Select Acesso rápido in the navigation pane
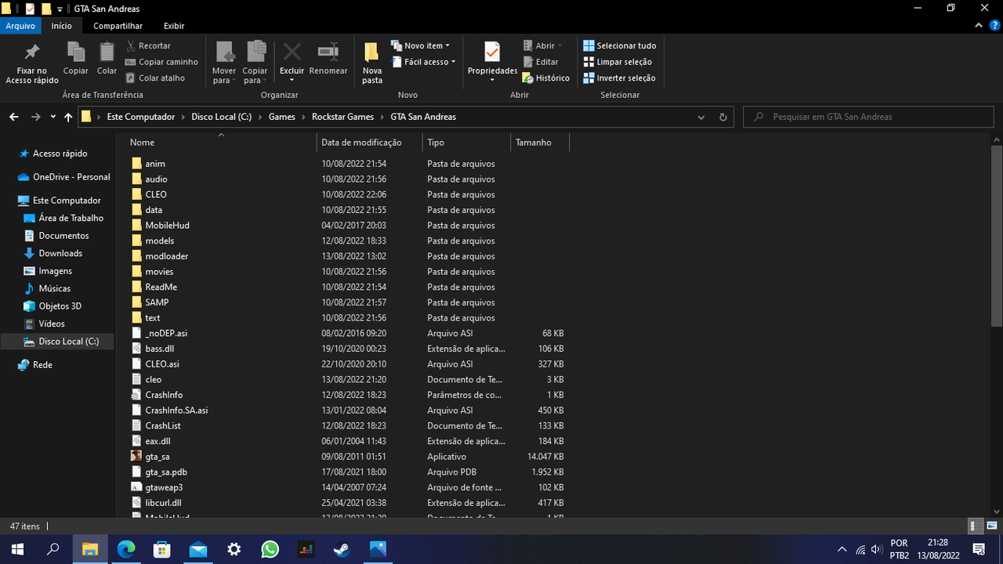The height and width of the screenshot is (564, 1003). click(60, 154)
